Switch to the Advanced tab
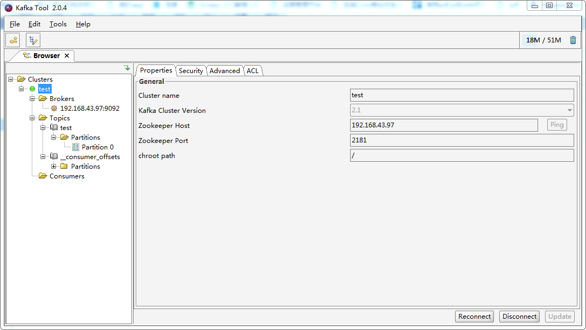Screen dimensions: 586x330 225,71
